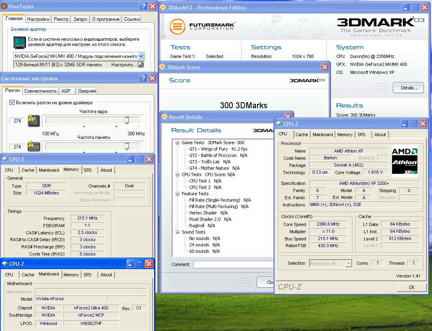Select Pixel Shader 2.0 row
The image size is (432, 331).
210,219
